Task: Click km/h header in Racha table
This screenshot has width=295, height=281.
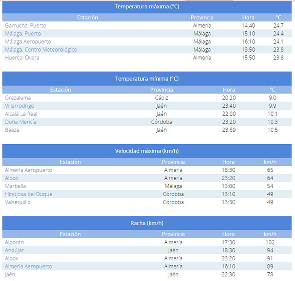Action: coord(270,234)
